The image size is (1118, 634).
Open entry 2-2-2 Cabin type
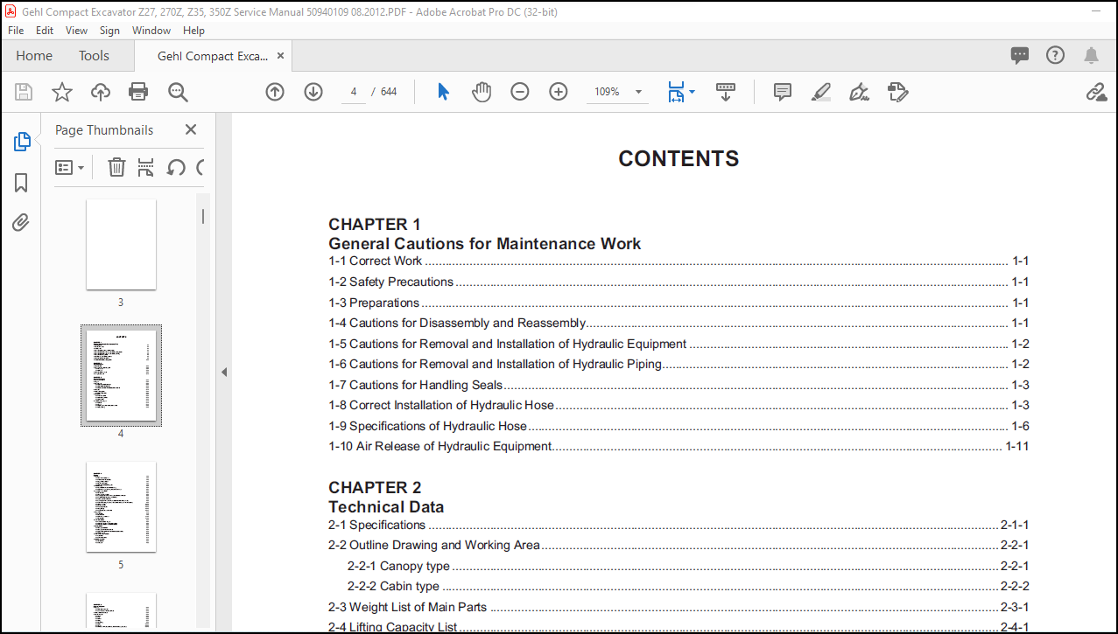click(x=688, y=586)
